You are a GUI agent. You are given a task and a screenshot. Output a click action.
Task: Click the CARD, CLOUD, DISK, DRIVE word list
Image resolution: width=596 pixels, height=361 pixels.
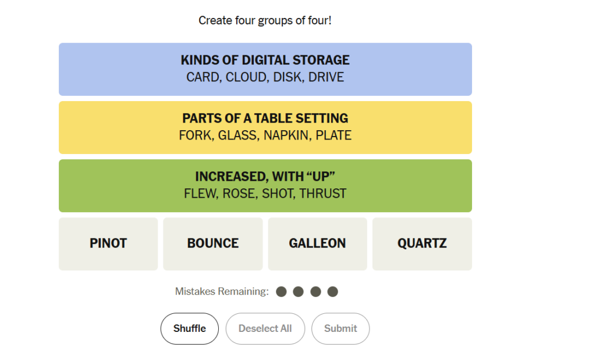(x=265, y=77)
